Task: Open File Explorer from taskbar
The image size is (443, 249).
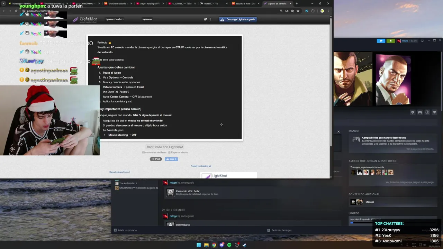Action: [x=206, y=245]
